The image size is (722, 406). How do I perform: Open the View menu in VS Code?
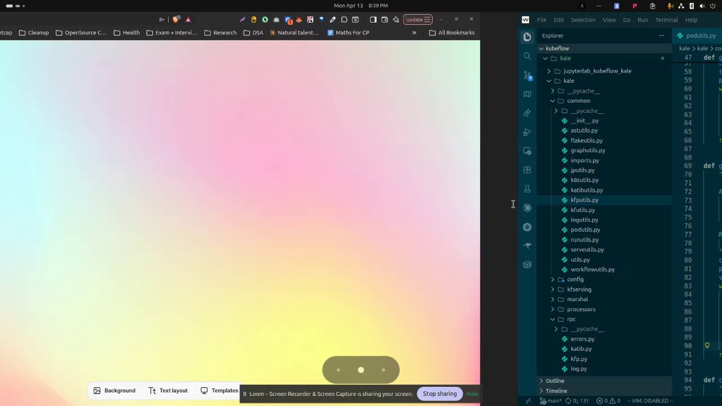pyautogui.click(x=609, y=20)
